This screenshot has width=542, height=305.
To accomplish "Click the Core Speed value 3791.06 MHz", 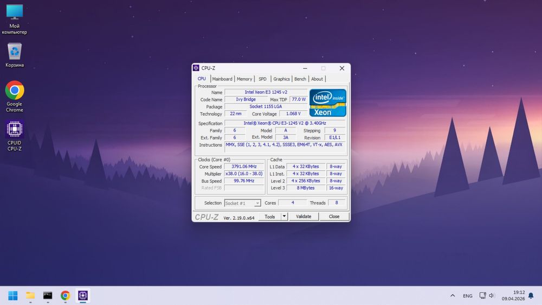I will coord(244,167).
